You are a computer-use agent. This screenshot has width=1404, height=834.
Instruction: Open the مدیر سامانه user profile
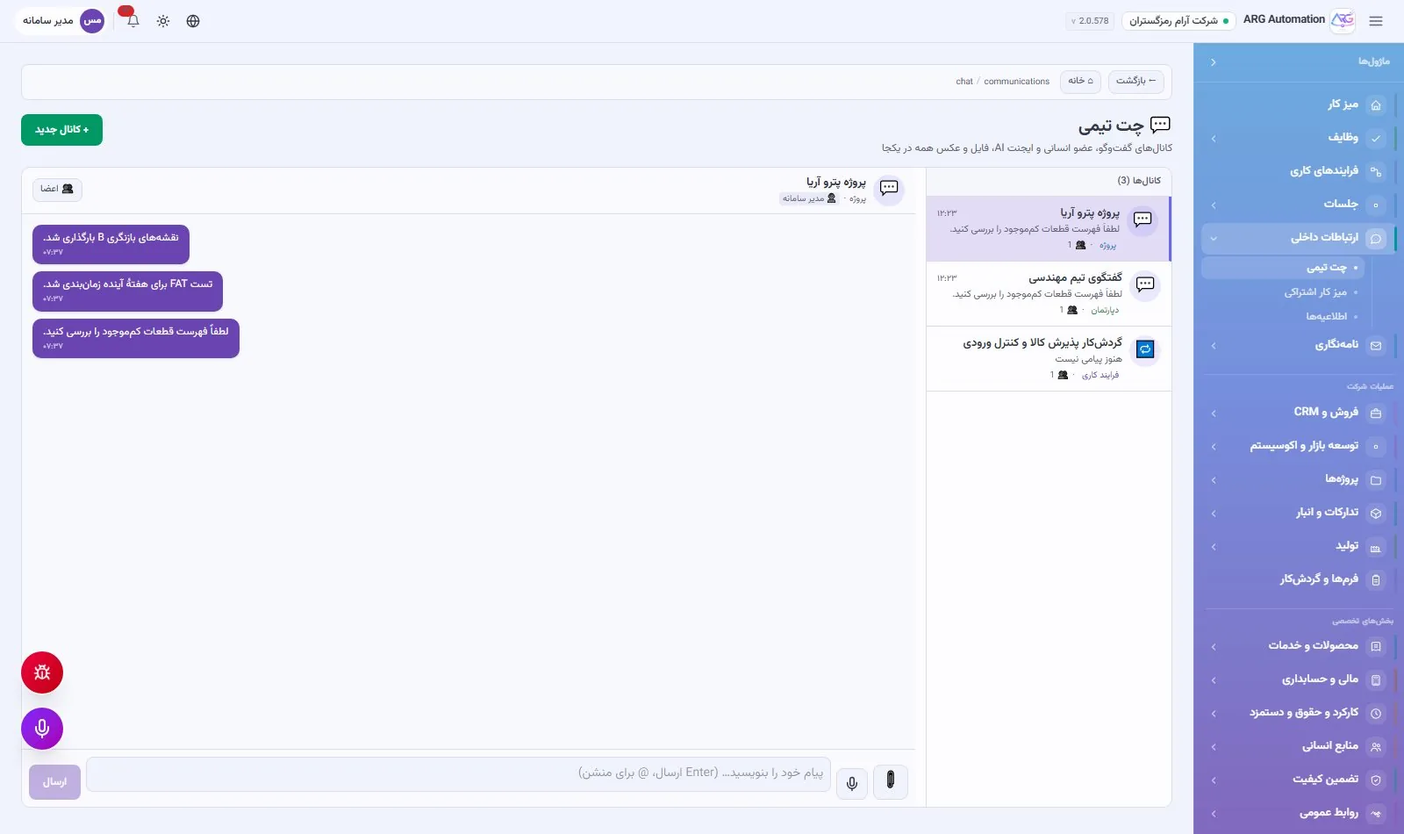point(61,20)
